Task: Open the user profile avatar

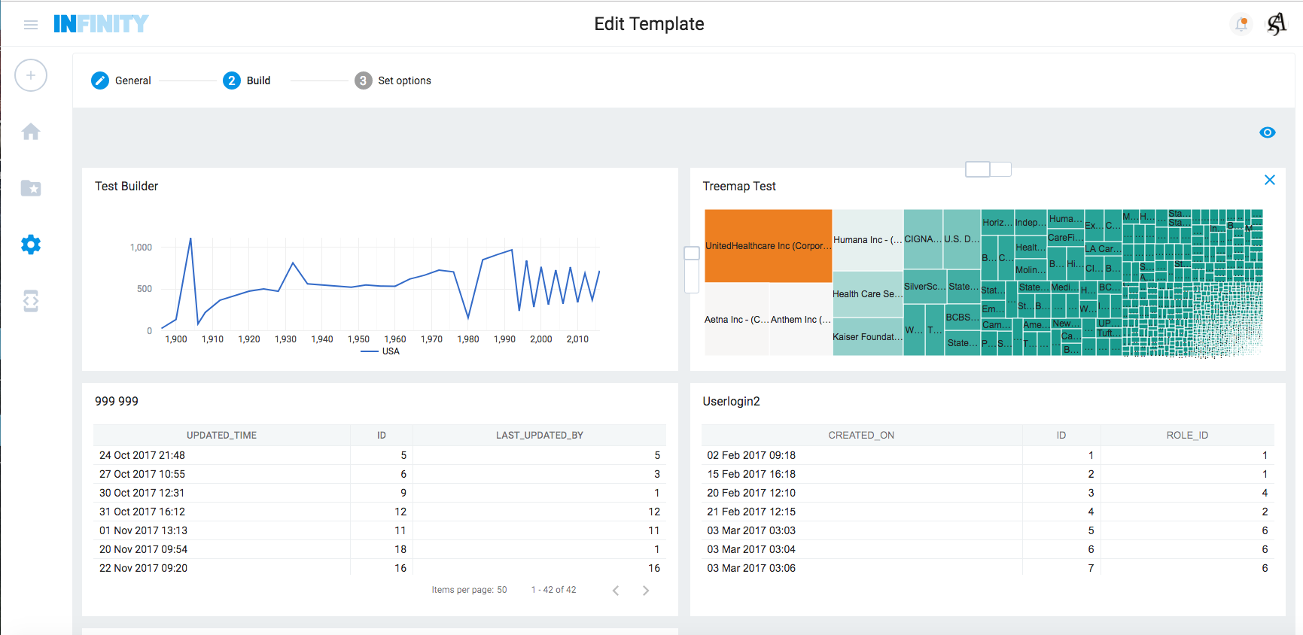Action: [1277, 24]
